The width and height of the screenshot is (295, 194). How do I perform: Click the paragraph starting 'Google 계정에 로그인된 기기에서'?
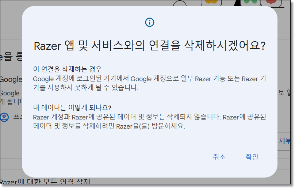tap(150, 83)
